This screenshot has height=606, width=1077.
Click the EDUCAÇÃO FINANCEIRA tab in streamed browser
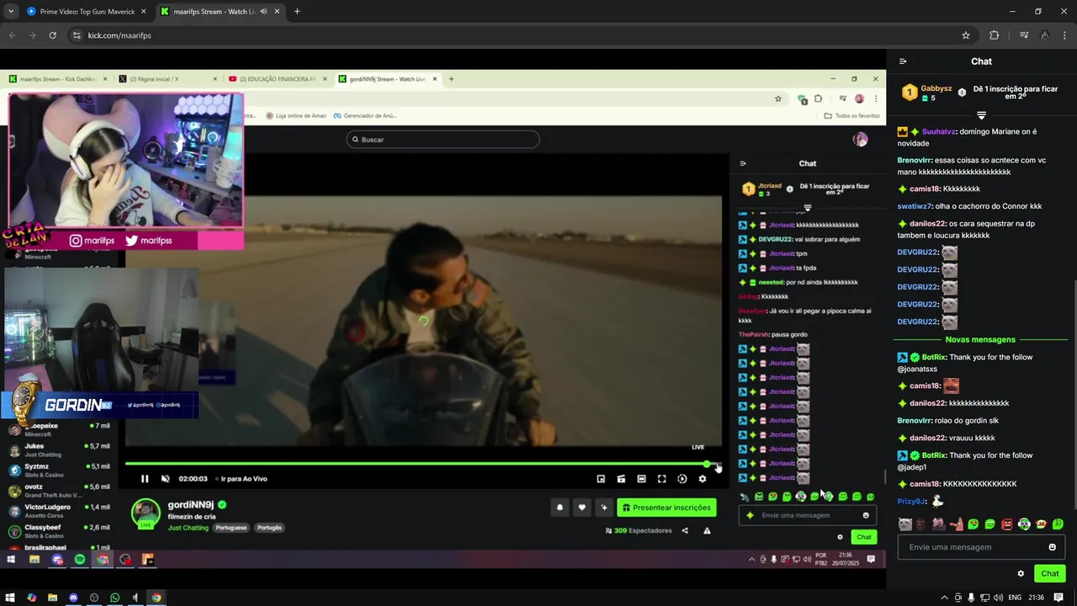(x=278, y=79)
